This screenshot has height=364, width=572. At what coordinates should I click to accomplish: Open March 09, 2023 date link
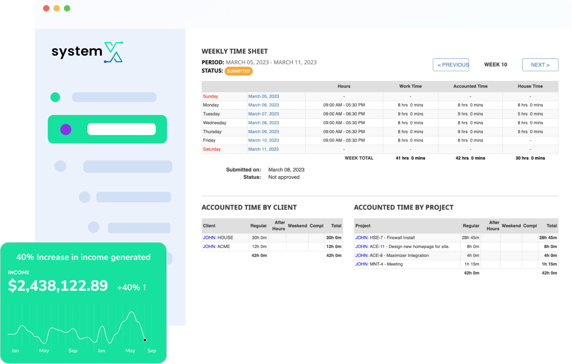264,132
